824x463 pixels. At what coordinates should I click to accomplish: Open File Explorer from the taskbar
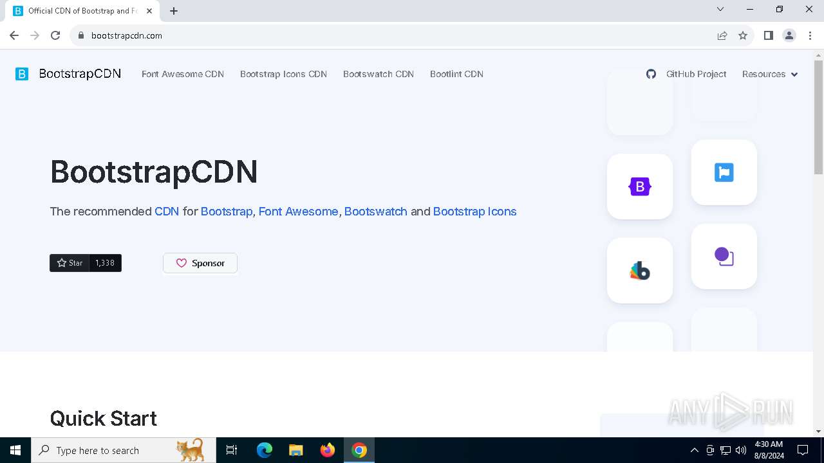click(296, 450)
